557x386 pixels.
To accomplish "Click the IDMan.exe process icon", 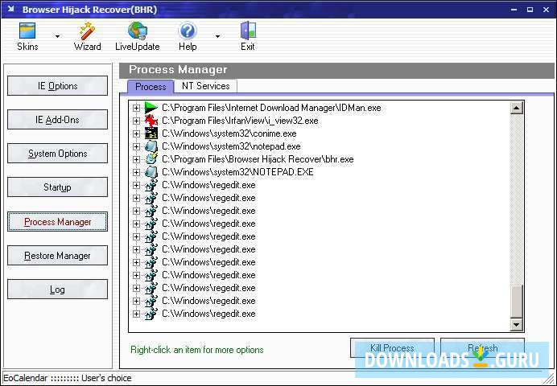I will coord(151,108).
